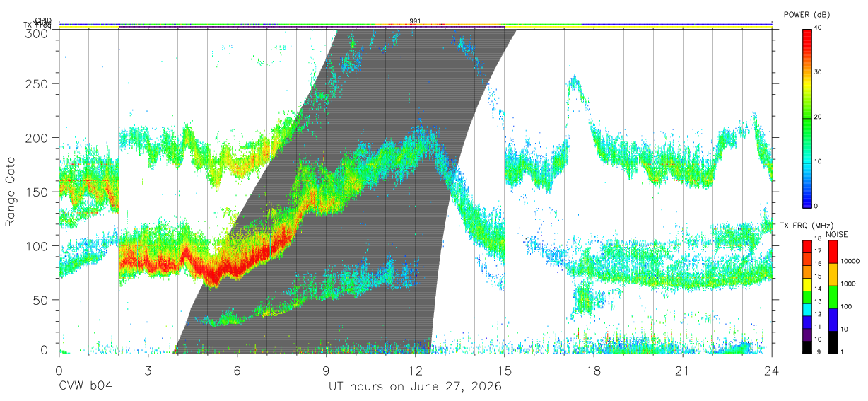Click the "150" range gate tick label

click(37, 192)
